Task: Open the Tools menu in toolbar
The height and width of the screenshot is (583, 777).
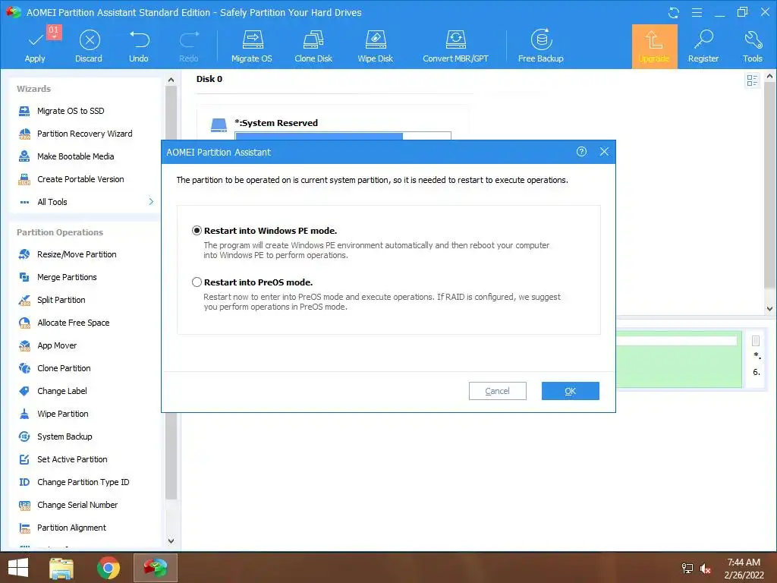Action: coord(752,46)
